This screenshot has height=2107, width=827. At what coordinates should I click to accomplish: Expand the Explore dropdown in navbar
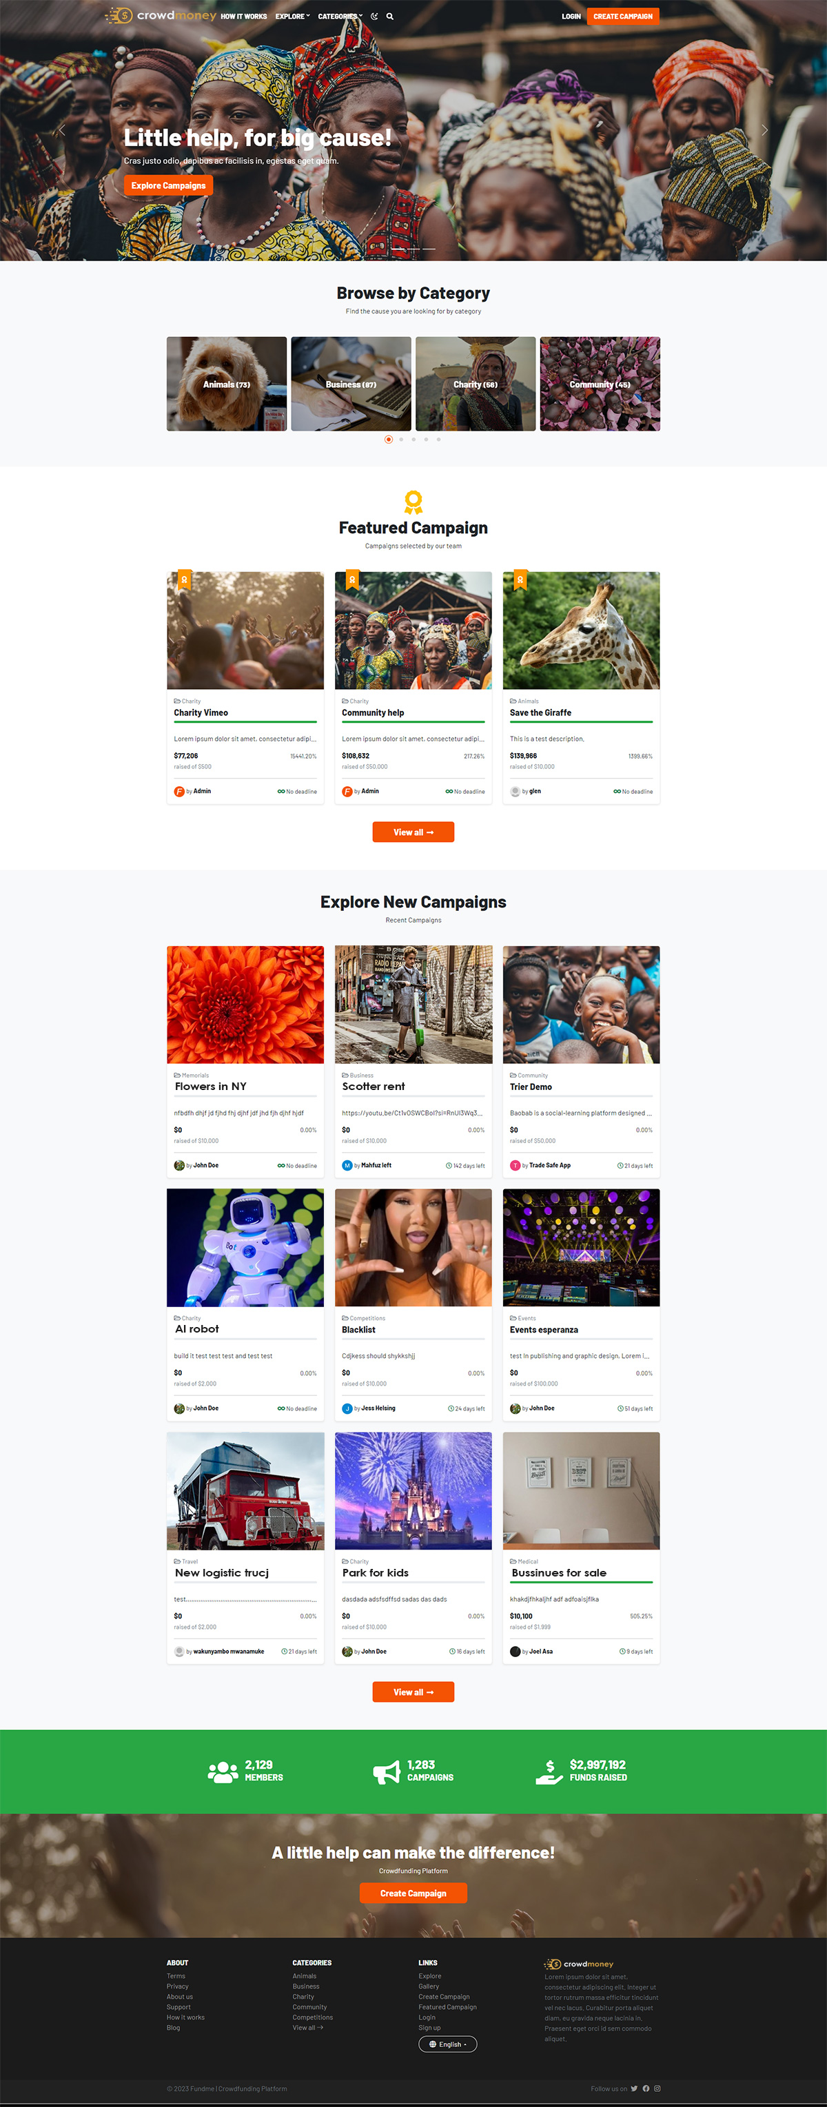(293, 17)
